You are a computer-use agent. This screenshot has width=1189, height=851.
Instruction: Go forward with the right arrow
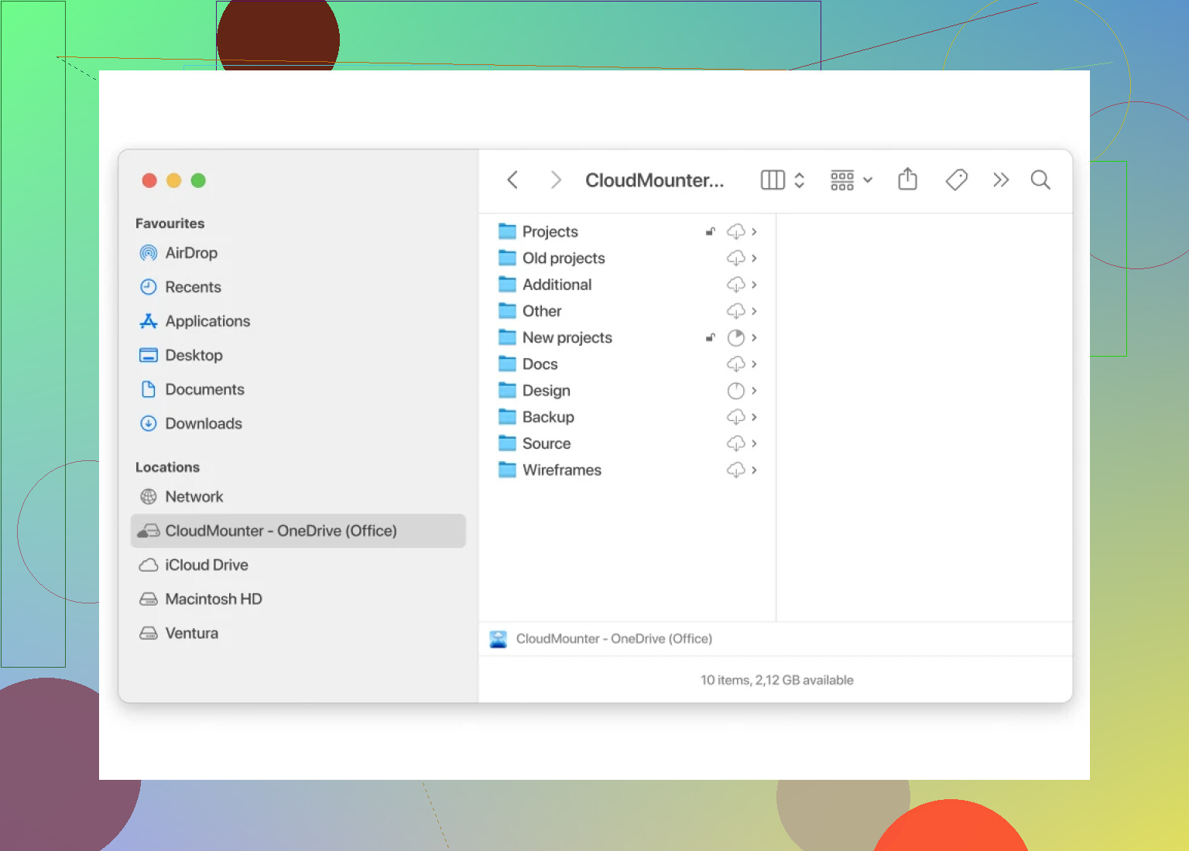tap(555, 180)
